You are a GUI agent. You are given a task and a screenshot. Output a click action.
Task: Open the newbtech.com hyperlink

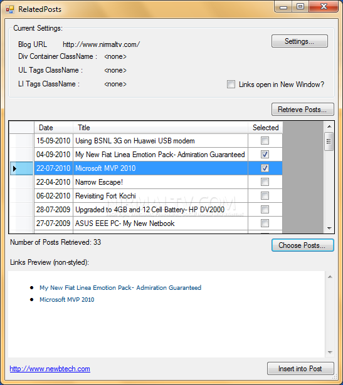(50, 369)
